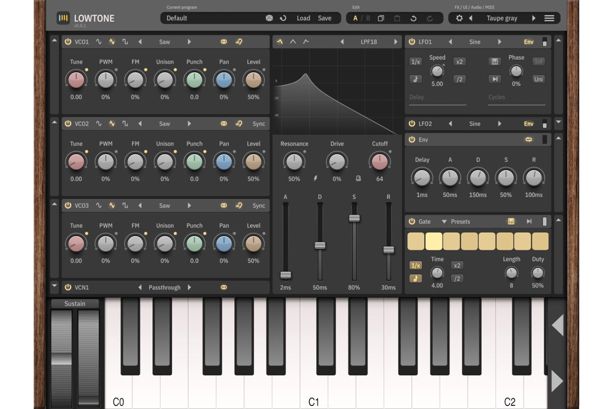613x409 pixels.
Task: Click Load program button
Action: (x=303, y=18)
